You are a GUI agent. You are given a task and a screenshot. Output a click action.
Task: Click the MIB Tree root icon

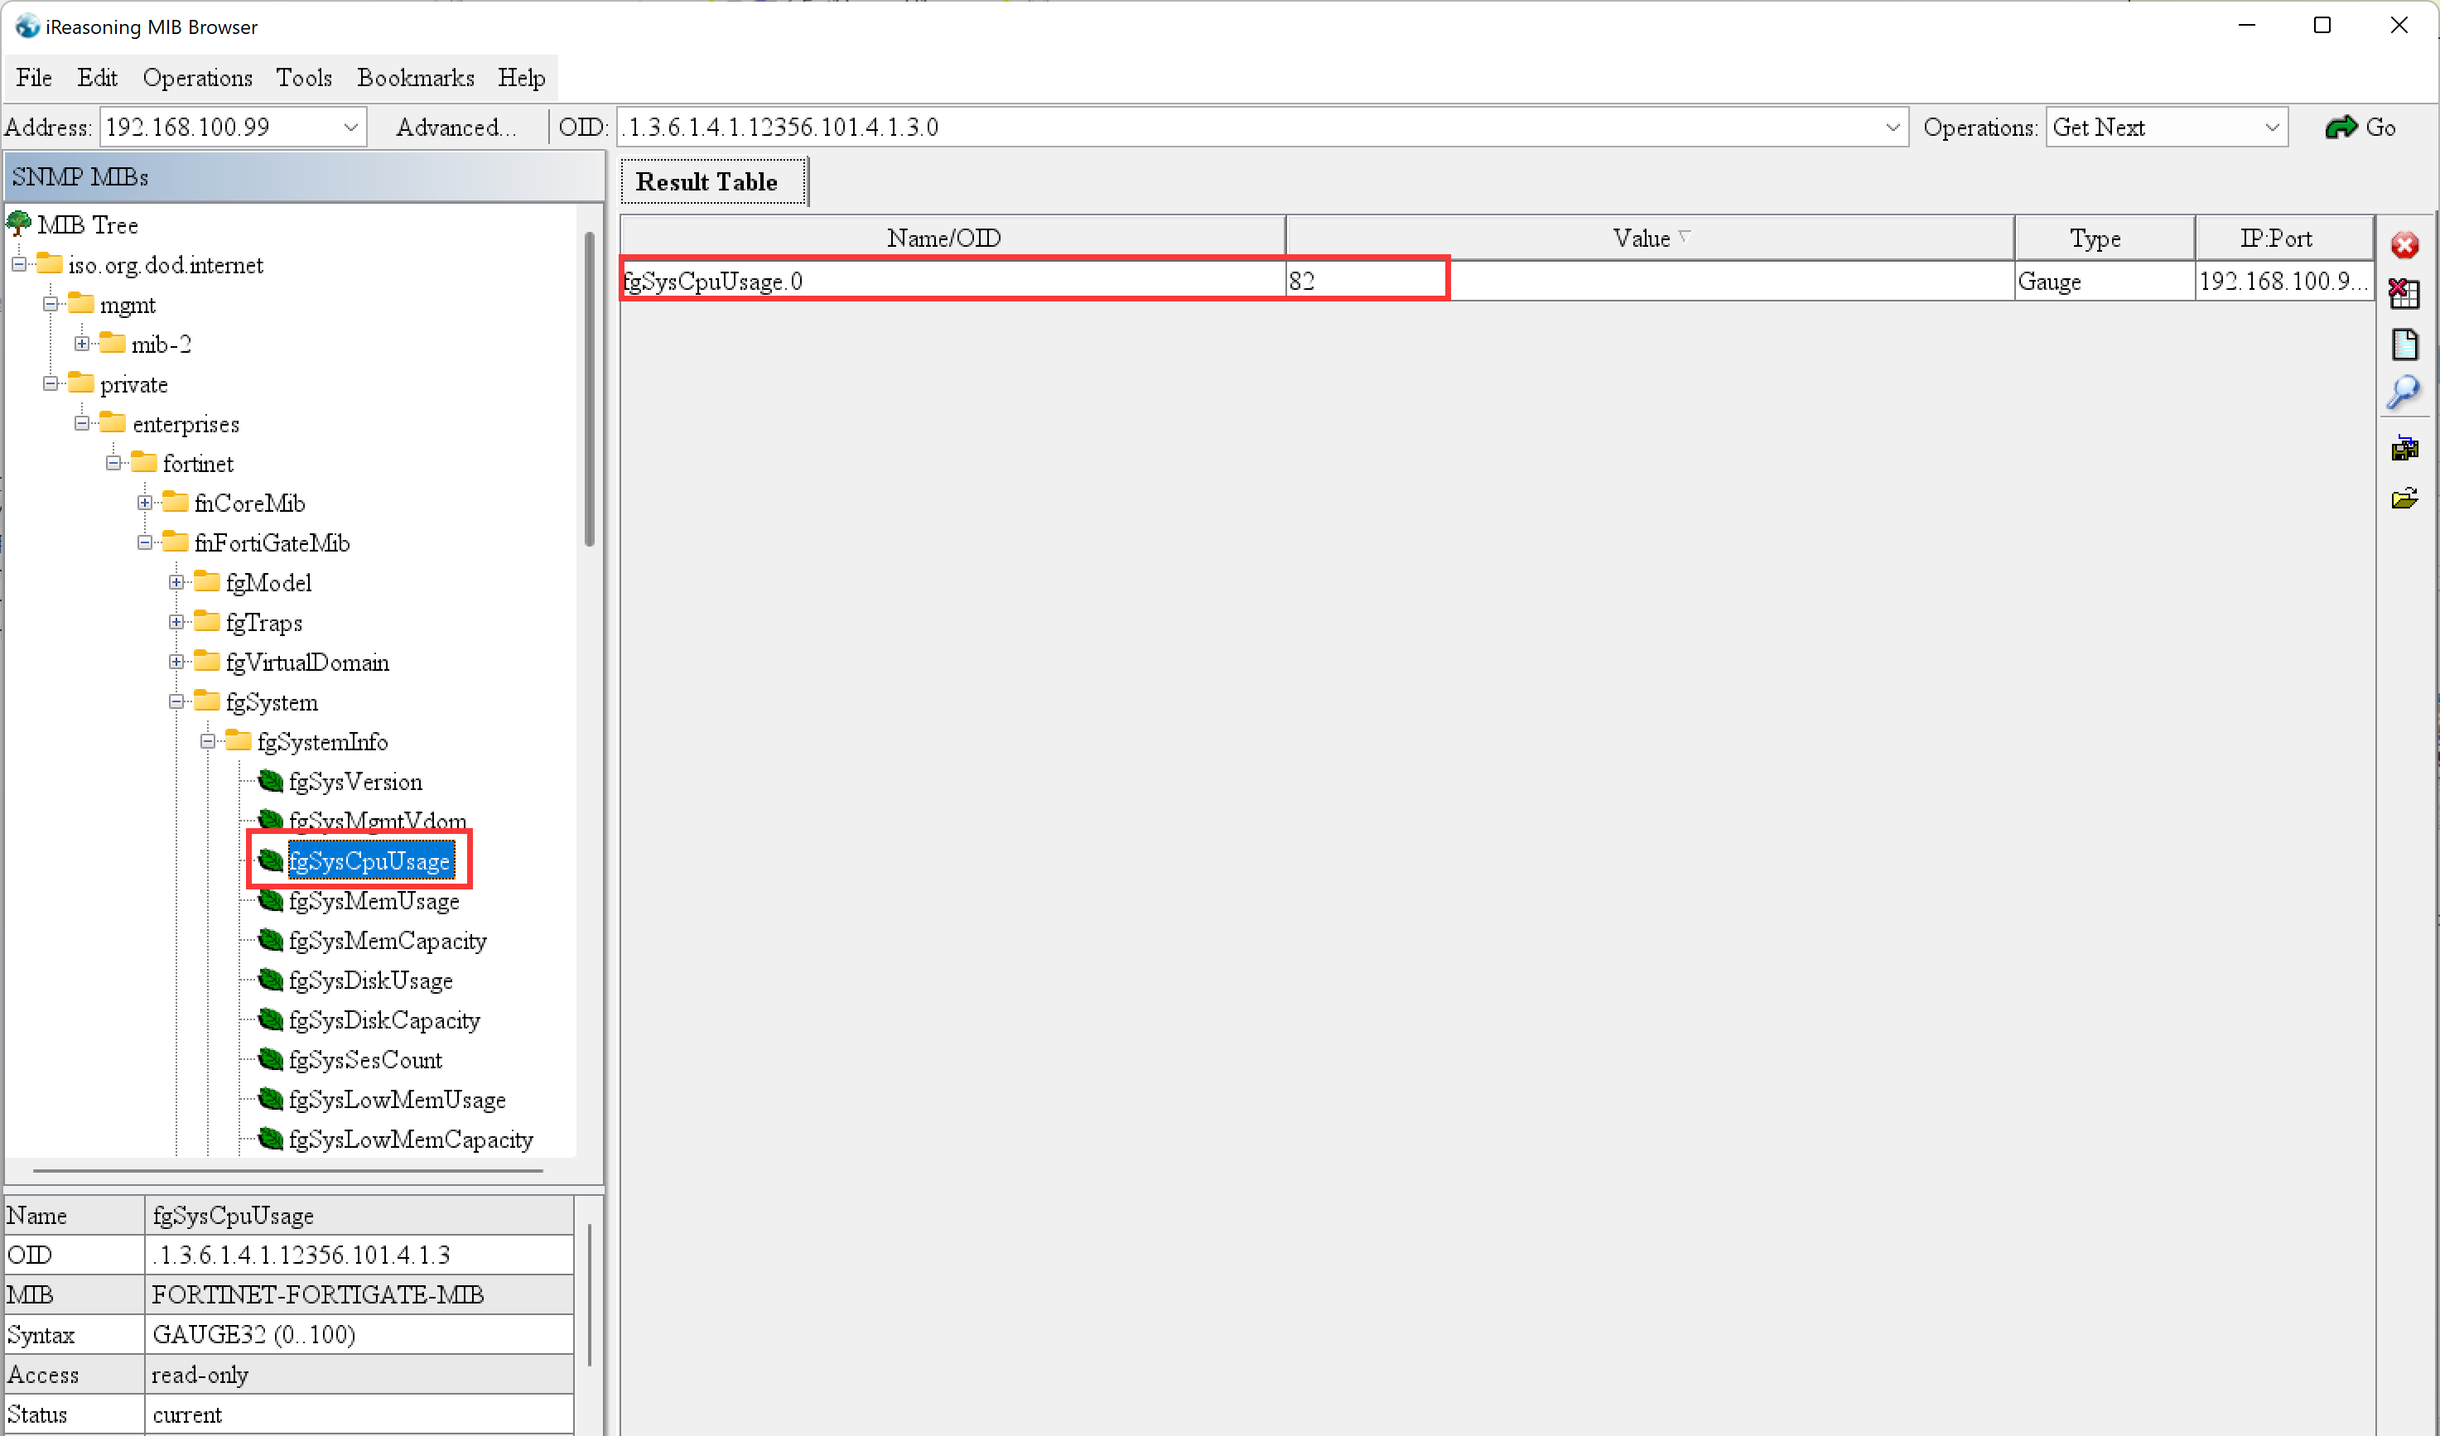pyautogui.click(x=19, y=224)
